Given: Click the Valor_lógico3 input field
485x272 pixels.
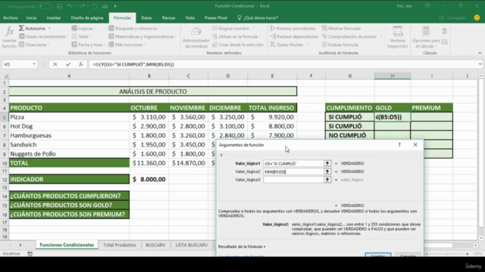Looking at the screenshot, I should (293, 180).
